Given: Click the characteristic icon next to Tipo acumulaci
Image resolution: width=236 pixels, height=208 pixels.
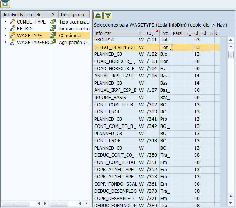Looking at the screenshot, I should click(x=53, y=22).
